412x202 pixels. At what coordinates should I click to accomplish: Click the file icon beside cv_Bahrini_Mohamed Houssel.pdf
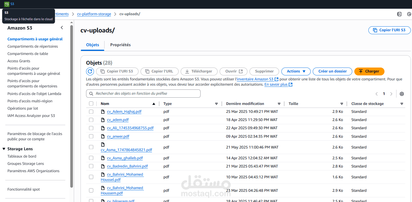click(103, 174)
